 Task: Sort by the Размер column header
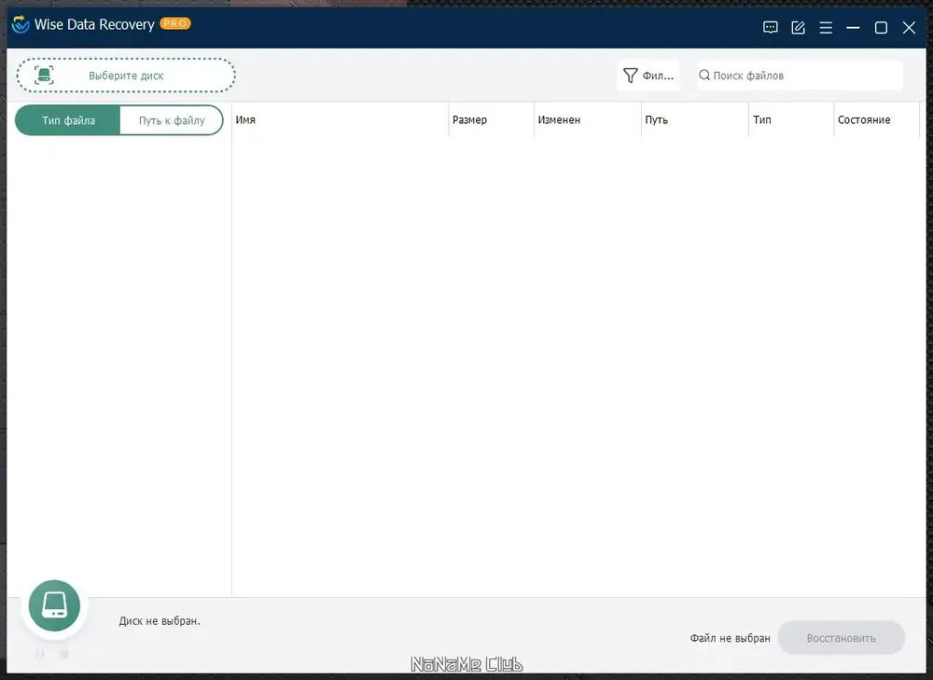[x=491, y=119]
